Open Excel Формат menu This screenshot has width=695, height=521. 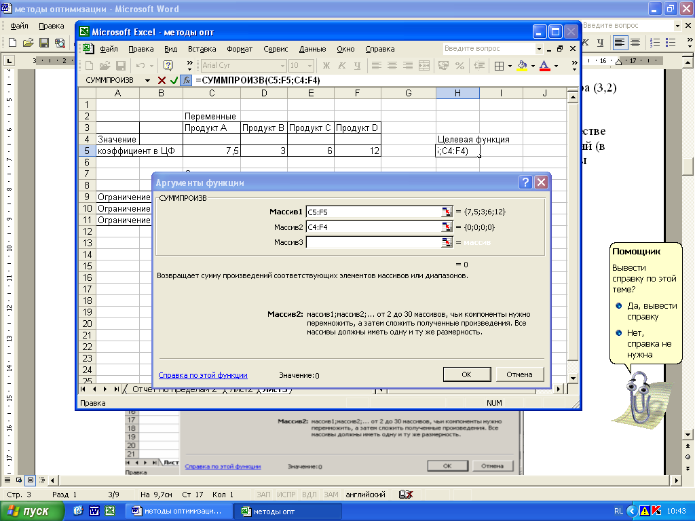[x=240, y=49]
